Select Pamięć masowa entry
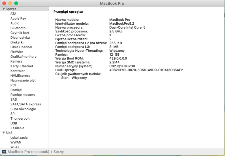 click(23, 95)
